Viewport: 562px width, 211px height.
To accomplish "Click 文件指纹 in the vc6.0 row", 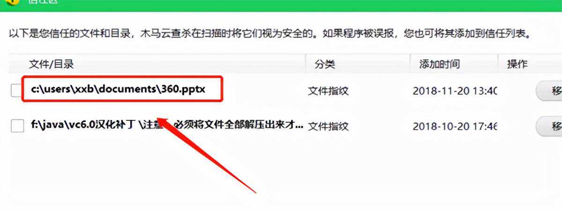I will point(328,126).
